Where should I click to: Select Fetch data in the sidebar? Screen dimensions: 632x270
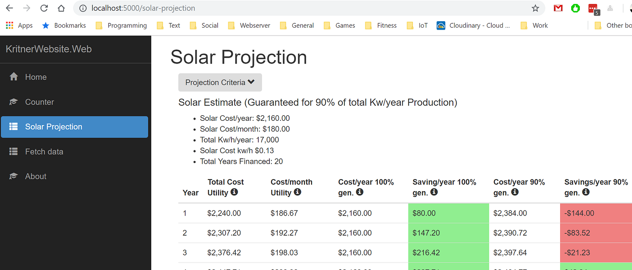[44, 152]
